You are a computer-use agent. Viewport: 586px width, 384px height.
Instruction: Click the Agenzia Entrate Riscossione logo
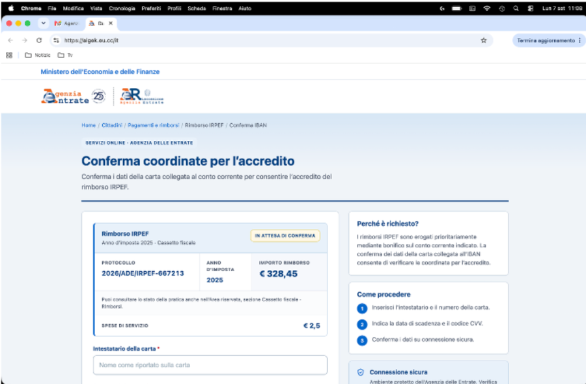tap(142, 96)
